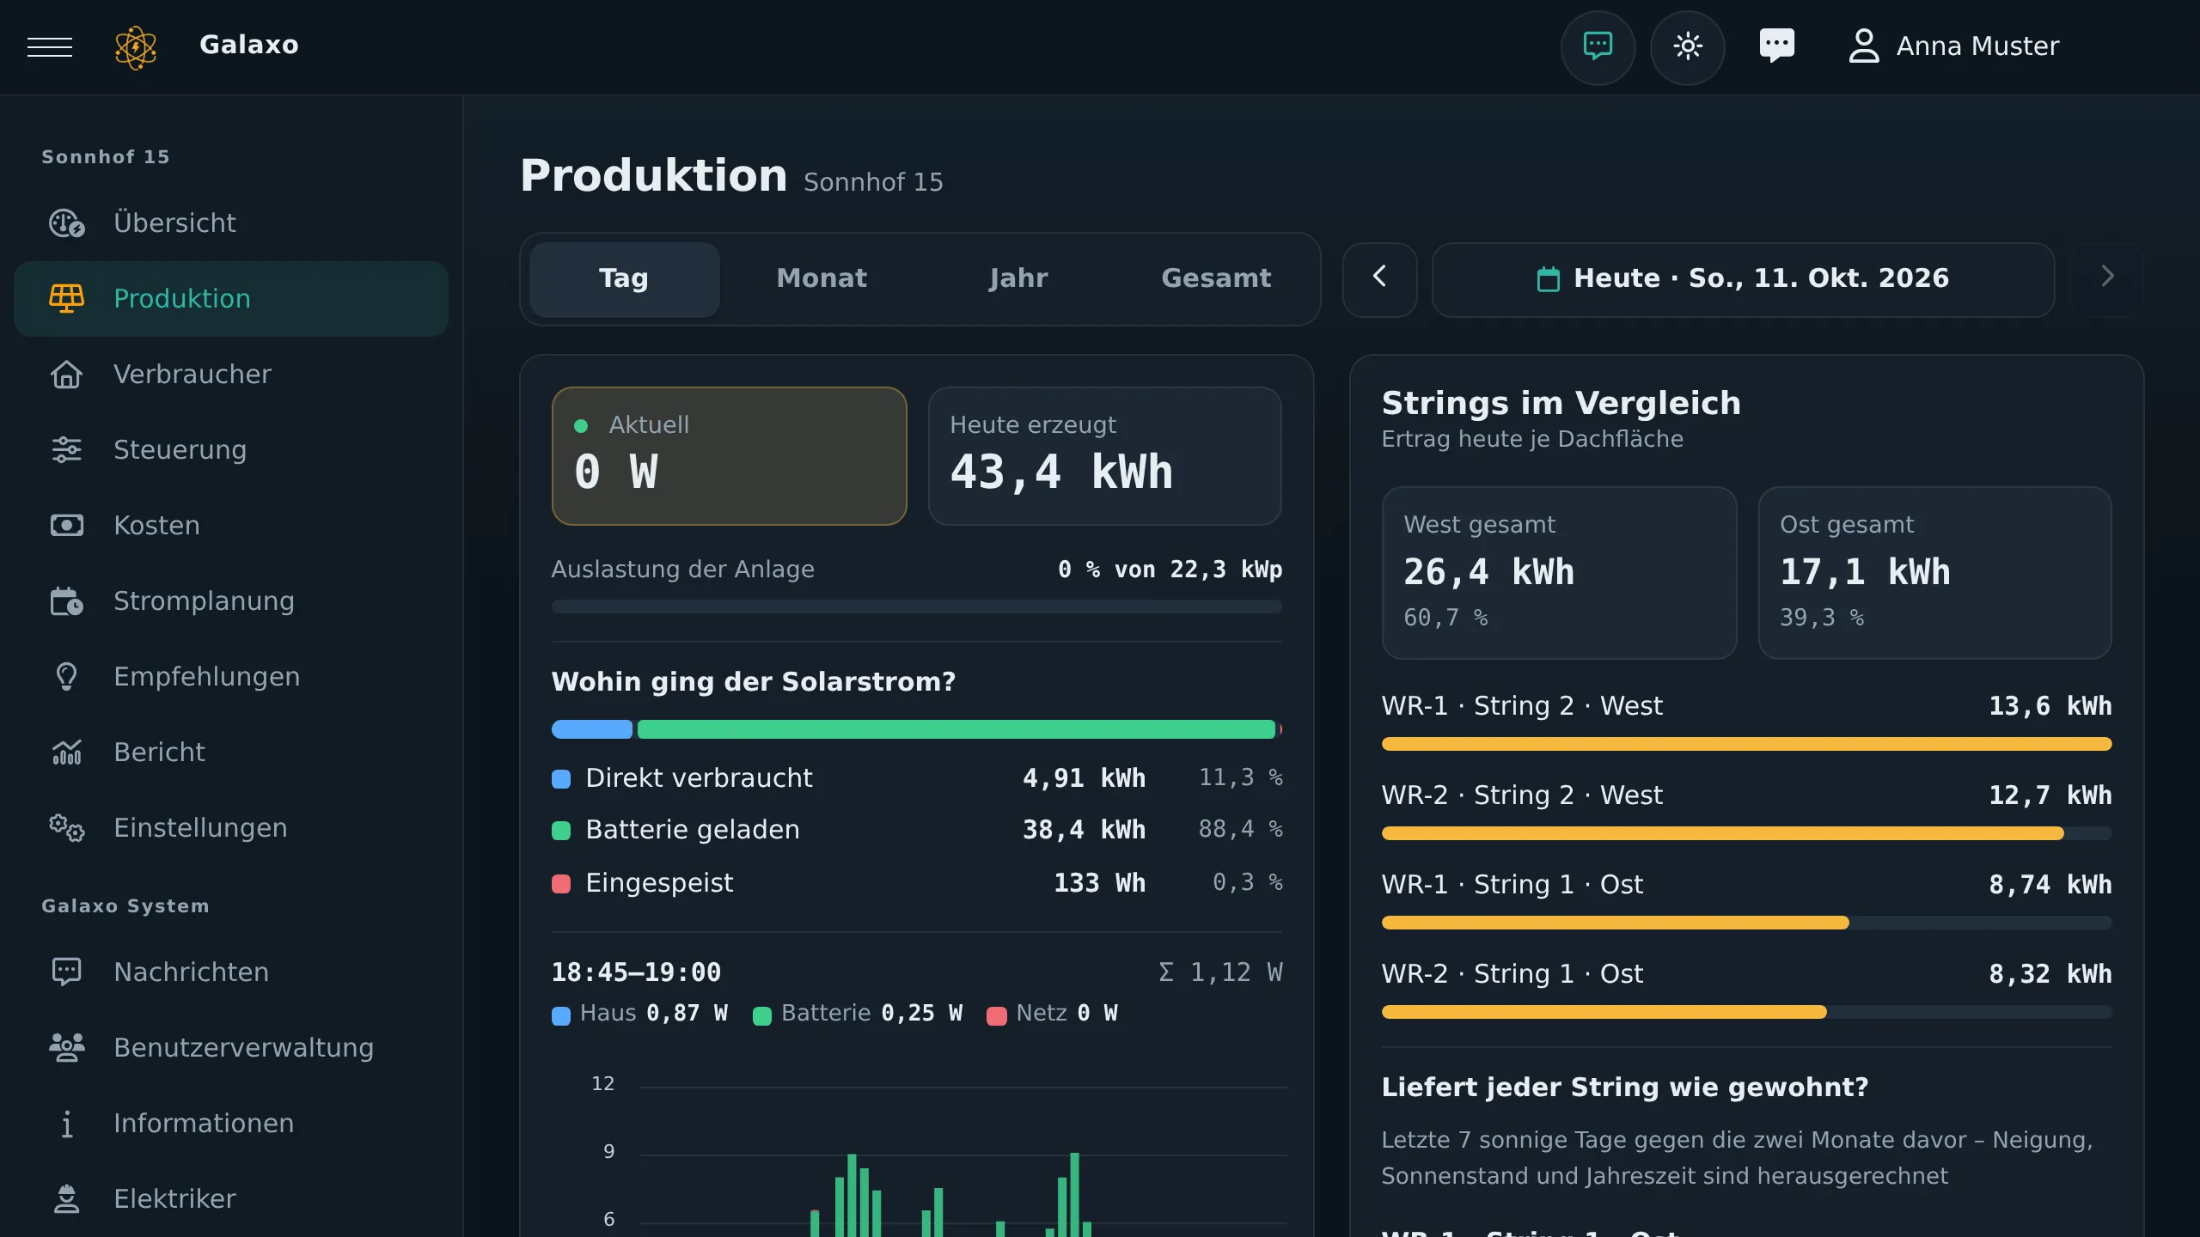
Task: Open Anna Muster user profile
Action: (x=1952, y=46)
